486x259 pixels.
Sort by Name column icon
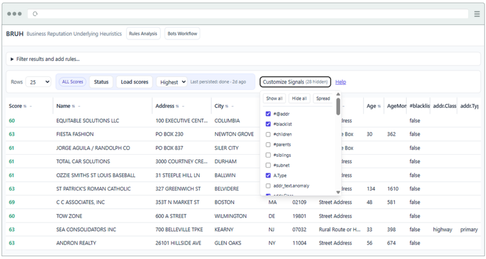point(74,106)
